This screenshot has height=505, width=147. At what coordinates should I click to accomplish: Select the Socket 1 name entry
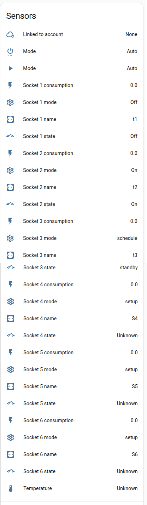[73, 119]
